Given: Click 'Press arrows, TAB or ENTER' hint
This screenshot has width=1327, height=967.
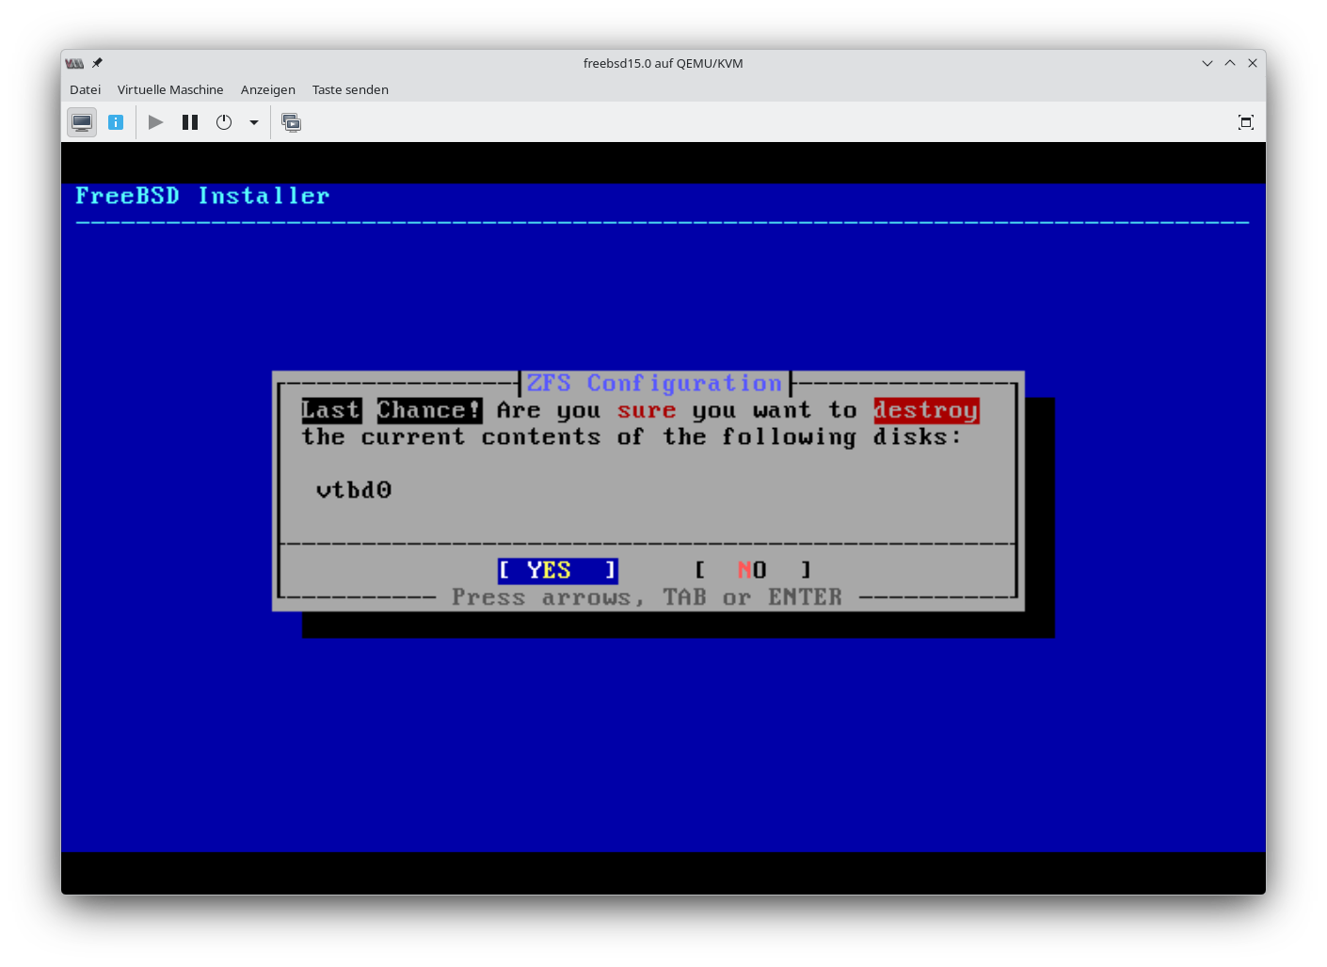Looking at the screenshot, I should [x=648, y=597].
